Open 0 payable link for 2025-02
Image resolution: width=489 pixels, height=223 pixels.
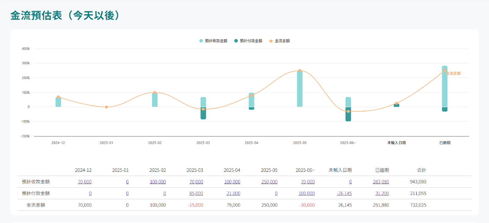(165, 193)
